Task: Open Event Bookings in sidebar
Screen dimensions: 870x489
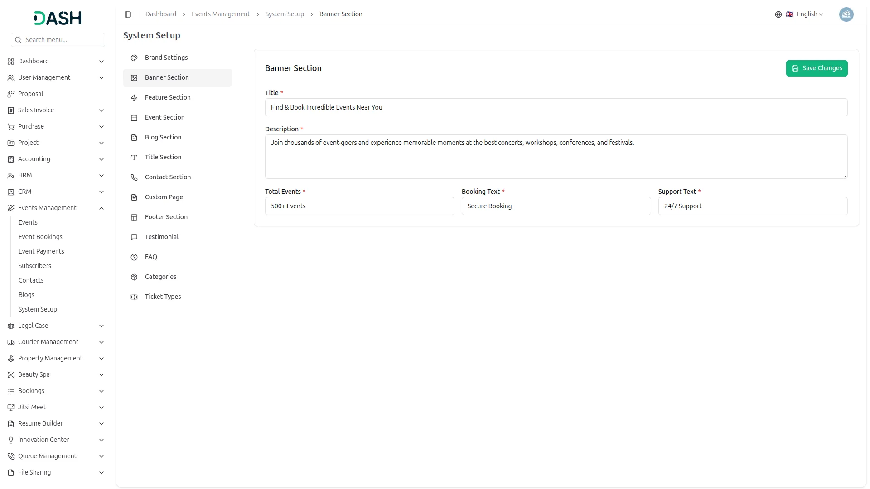Action: tap(40, 237)
